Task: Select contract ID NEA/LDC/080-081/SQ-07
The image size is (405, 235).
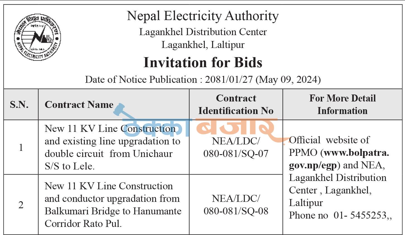Action: pos(236,147)
